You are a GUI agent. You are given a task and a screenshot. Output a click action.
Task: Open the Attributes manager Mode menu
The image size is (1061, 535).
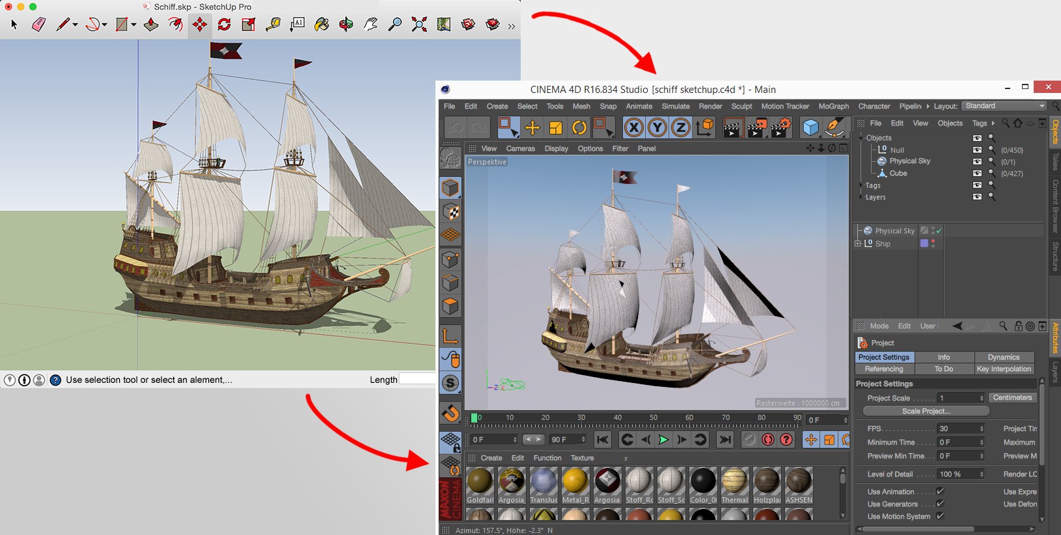click(x=879, y=326)
